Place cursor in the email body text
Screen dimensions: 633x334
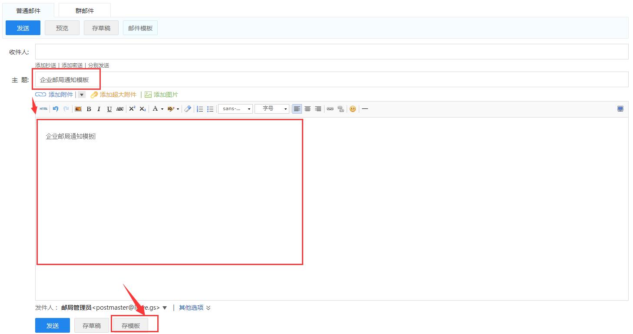tap(70, 136)
